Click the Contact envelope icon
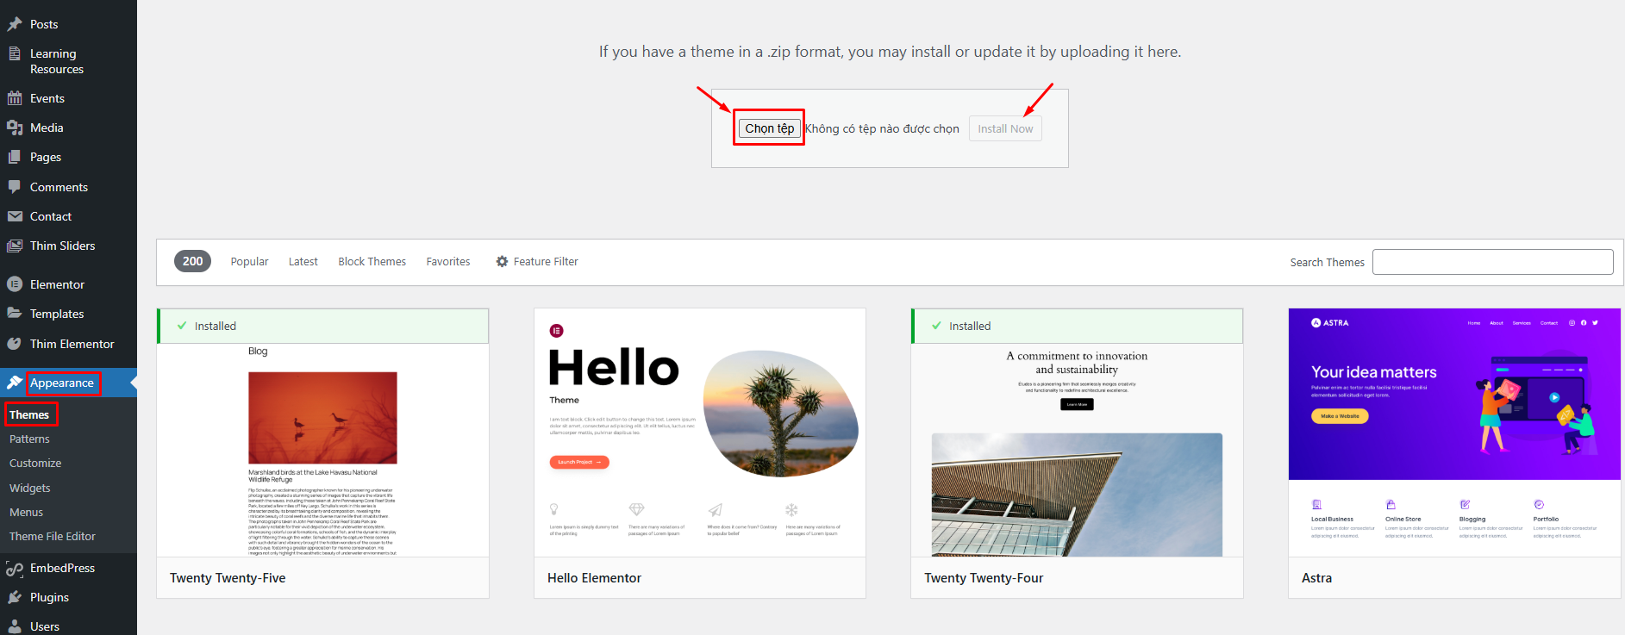 tap(15, 216)
